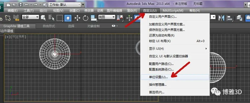Click the [线框] shading label

[22, 37]
